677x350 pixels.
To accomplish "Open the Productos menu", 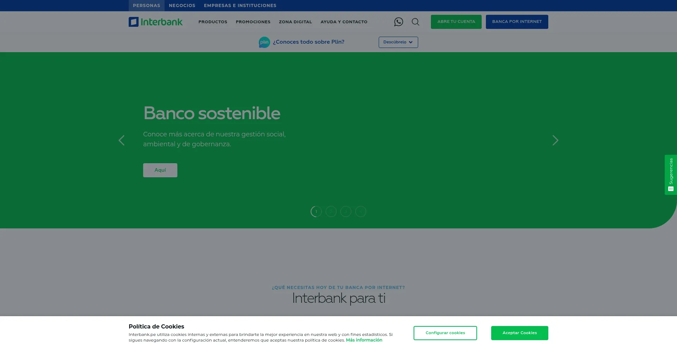I will [x=213, y=22].
